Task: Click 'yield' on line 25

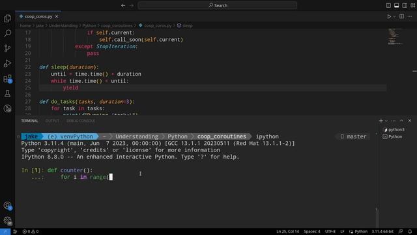Action: pos(70,87)
